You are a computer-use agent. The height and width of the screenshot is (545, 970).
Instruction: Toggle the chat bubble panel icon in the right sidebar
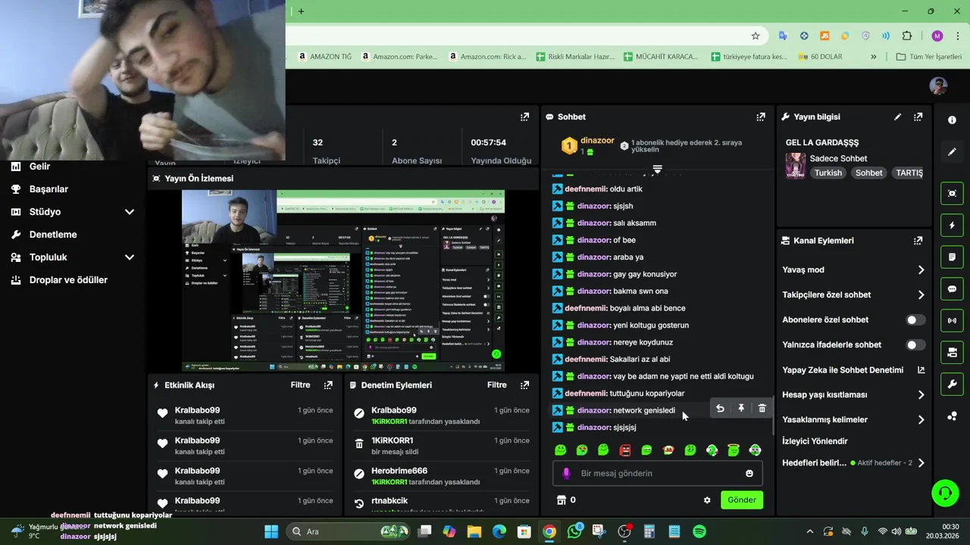point(952,289)
